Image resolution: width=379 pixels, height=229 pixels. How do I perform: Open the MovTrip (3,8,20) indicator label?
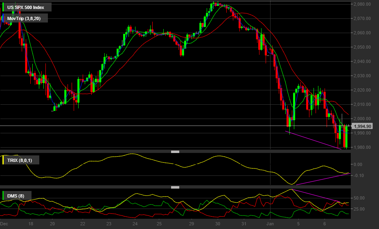coord(24,18)
